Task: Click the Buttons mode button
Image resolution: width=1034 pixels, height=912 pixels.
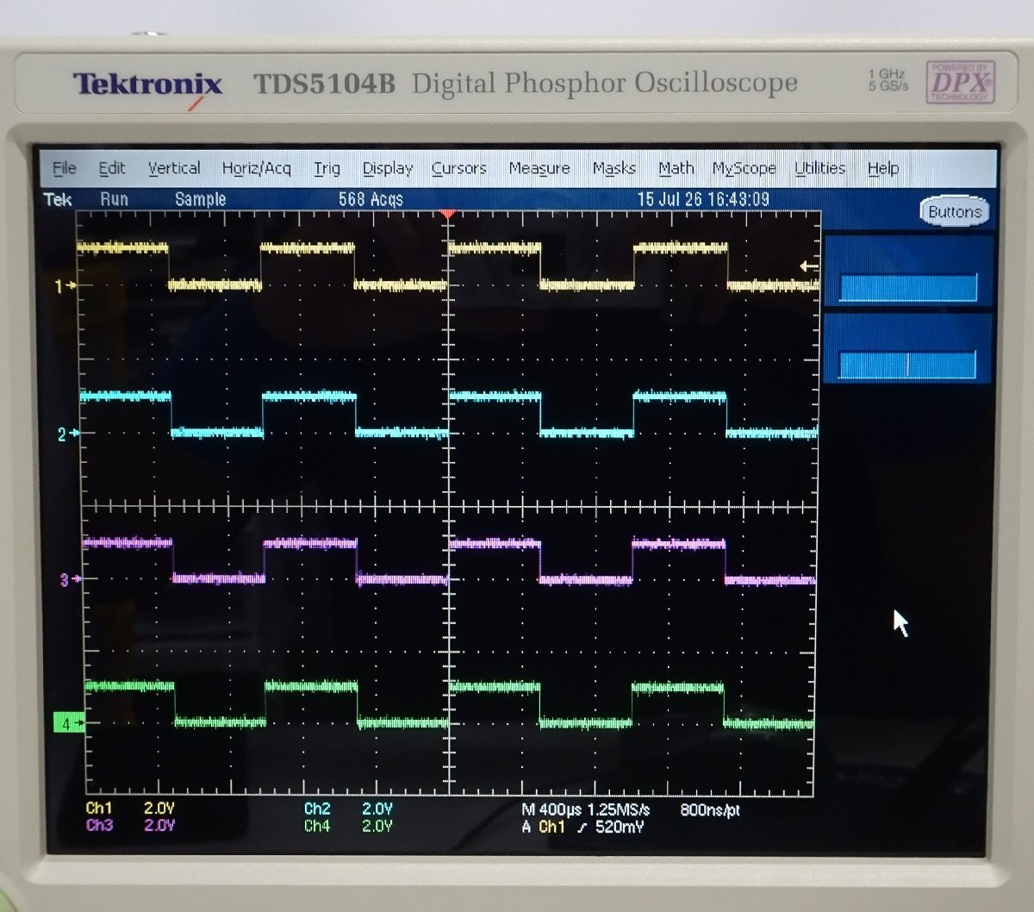Action: point(955,212)
